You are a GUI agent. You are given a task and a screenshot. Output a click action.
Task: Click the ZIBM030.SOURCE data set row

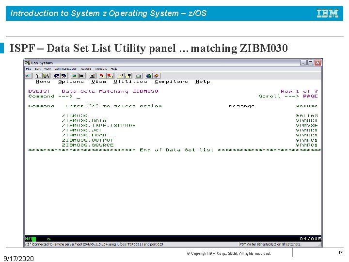click(87, 145)
